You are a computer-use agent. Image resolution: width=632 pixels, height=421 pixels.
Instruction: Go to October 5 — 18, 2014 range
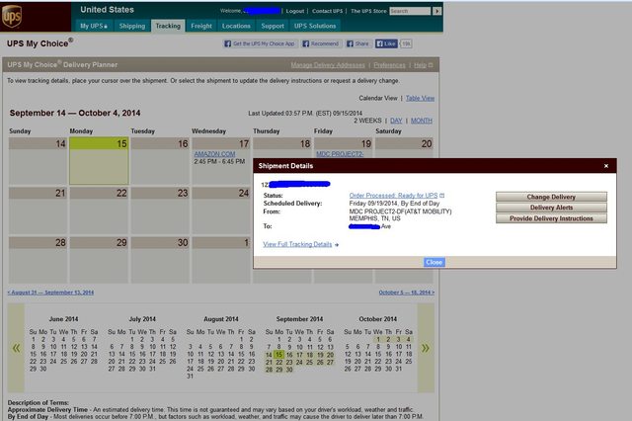click(x=406, y=293)
